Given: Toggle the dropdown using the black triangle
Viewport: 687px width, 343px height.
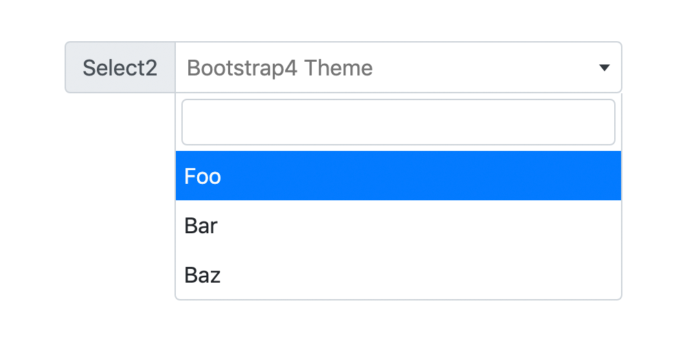Looking at the screenshot, I should [x=605, y=68].
